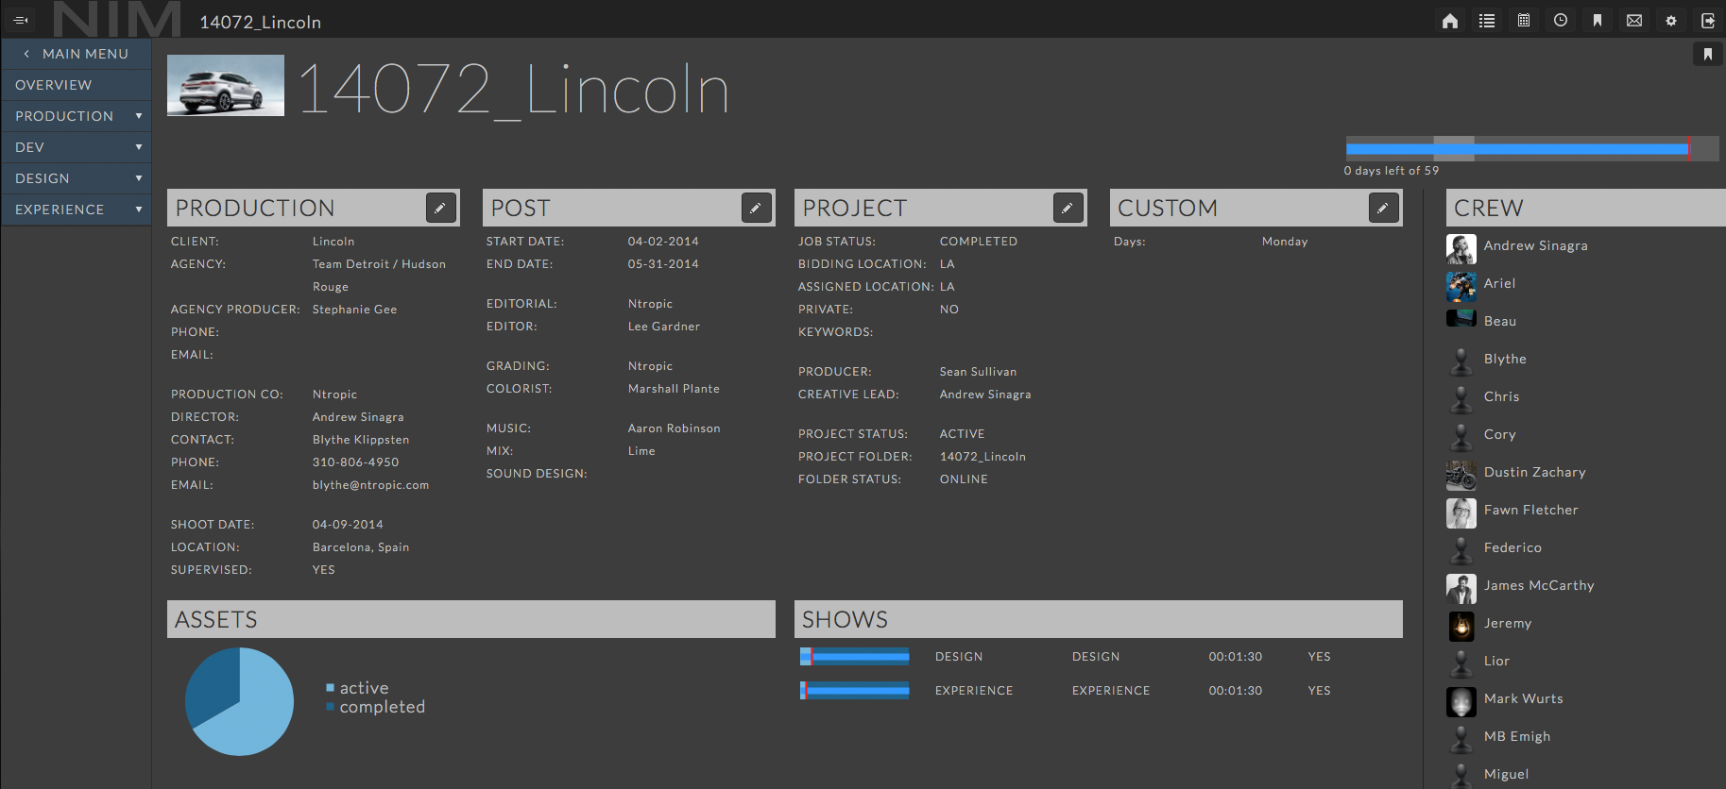Go to the Home icon
Image resolution: width=1726 pixels, height=789 pixels.
[x=1450, y=21]
